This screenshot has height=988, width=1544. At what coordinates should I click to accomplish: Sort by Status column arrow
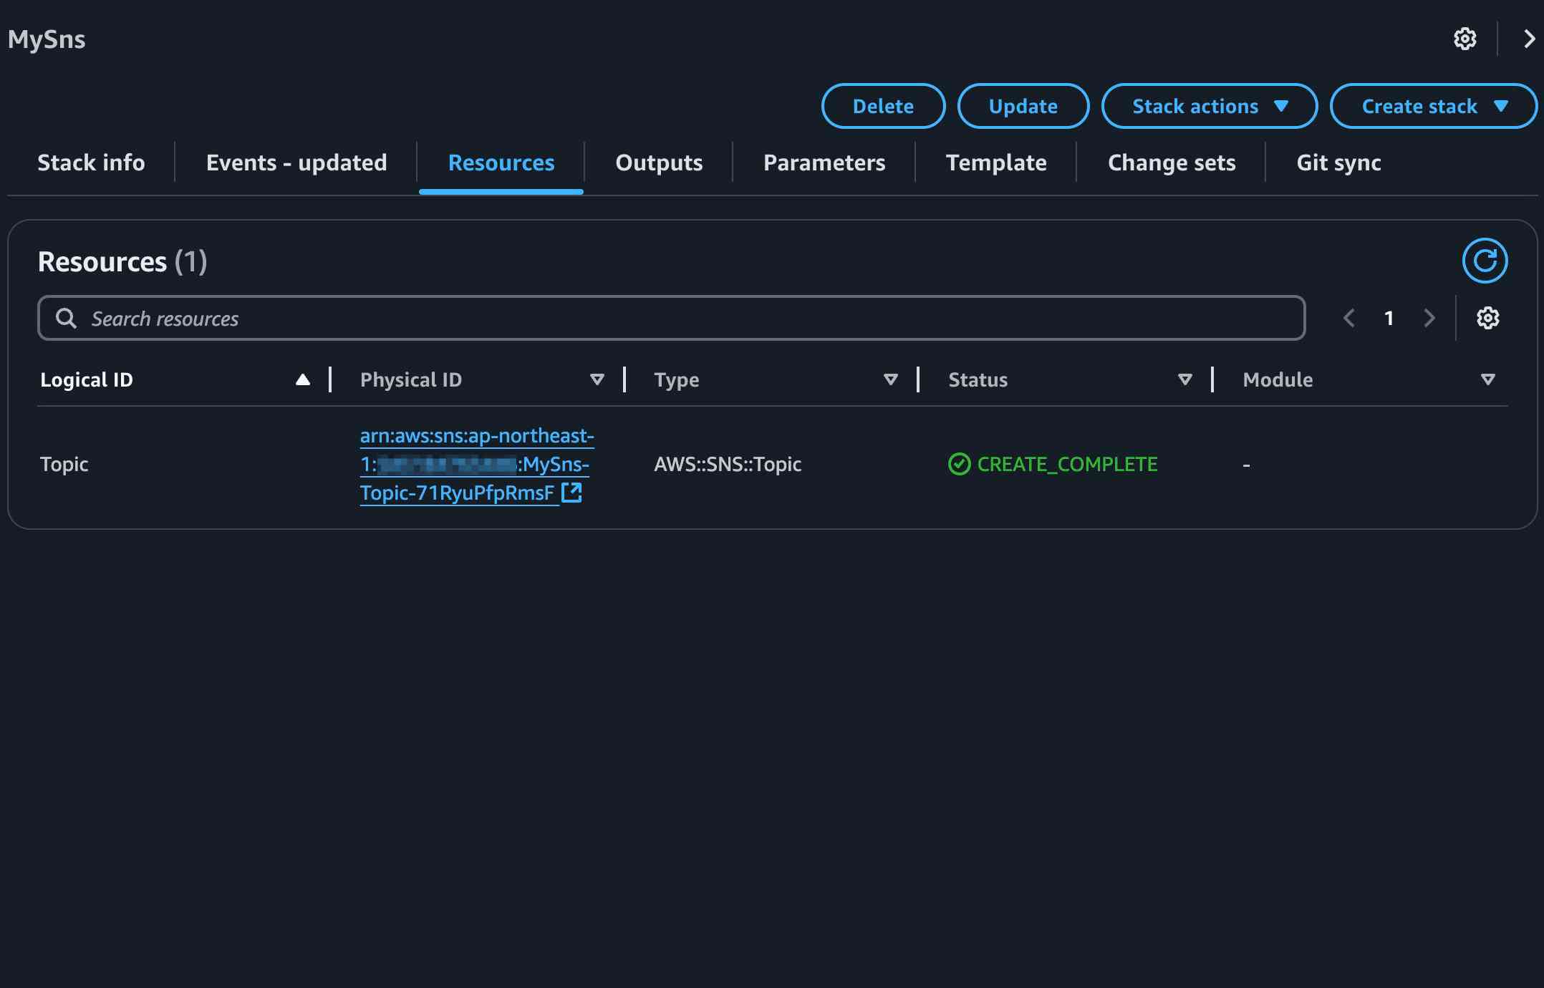pyautogui.click(x=1184, y=379)
